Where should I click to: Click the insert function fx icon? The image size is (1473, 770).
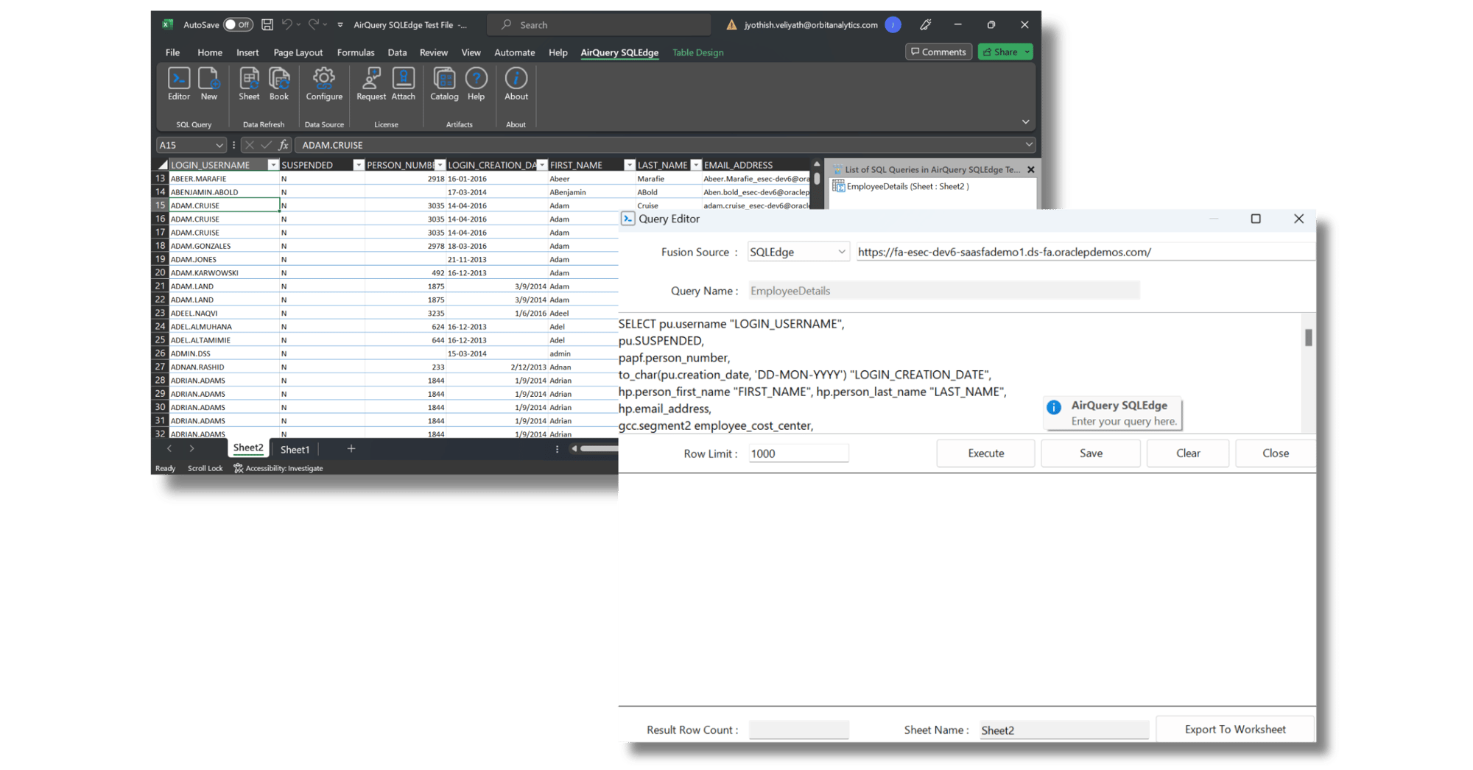click(283, 145)
